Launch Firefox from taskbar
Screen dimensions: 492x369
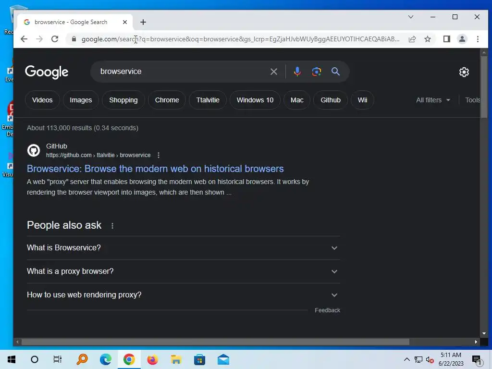click(x=152, y=359)
